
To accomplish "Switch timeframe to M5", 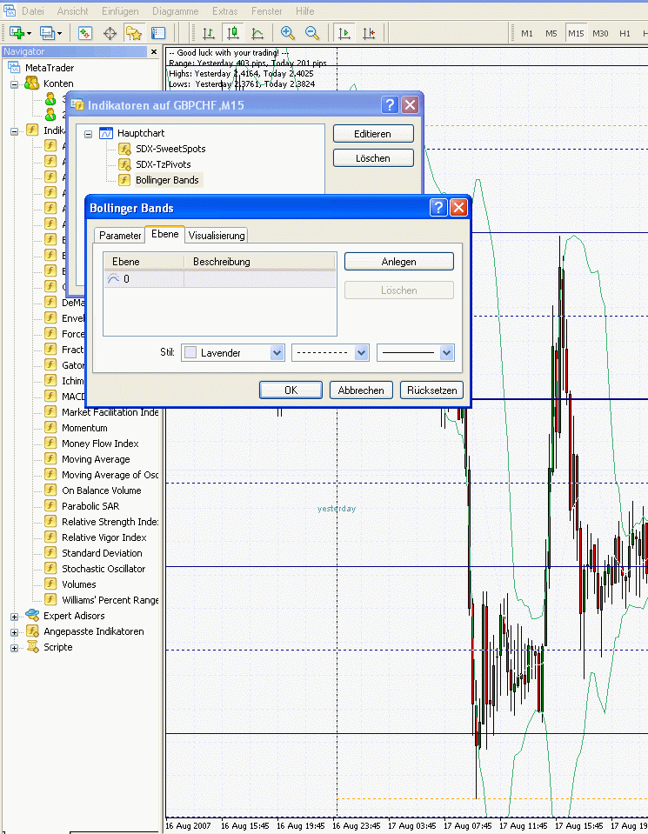I will pos(551,33).
